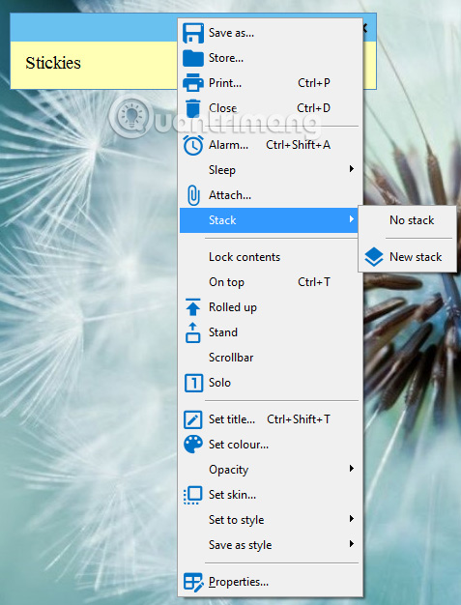Click the blue folder Store icon
The width and height of the screenshot is (461, 605).
(193, 58)
